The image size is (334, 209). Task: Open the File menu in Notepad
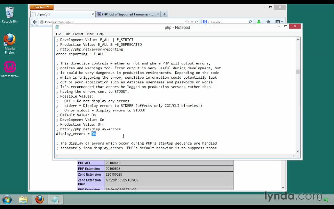[58, 34]
